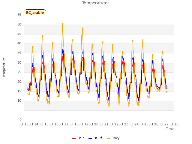192x144 pixels.
Task: Click the 15 y-axis tick label
Action: coord(19,91)
